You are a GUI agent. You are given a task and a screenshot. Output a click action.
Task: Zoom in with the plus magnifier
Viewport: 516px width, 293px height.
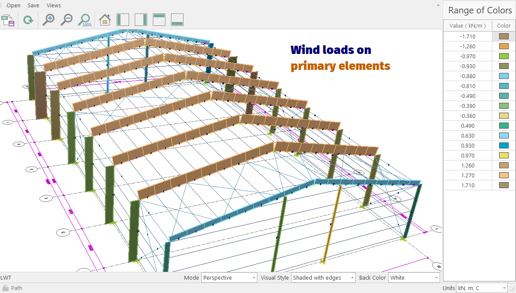48,20
